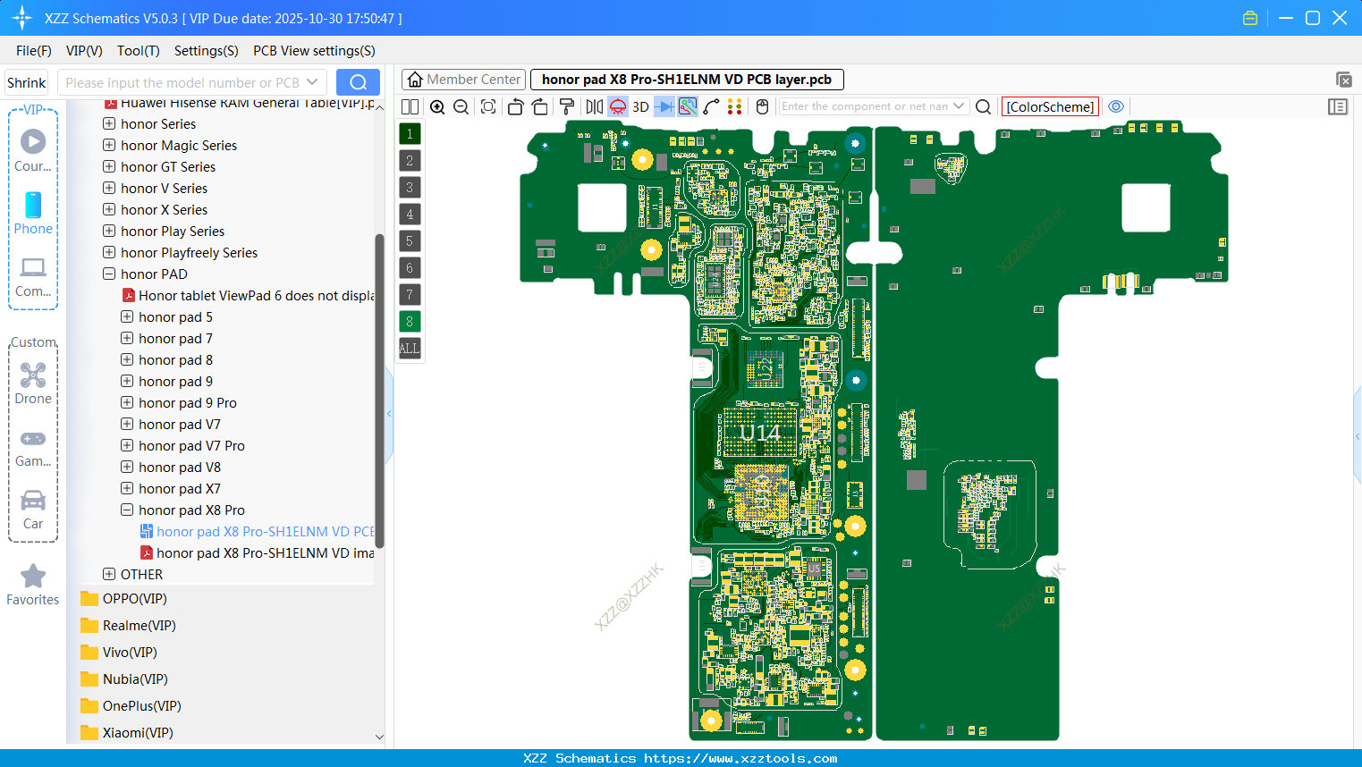Collapse the honor PAD tree node
1362x767 pixels.
click(x=109, y=274)
